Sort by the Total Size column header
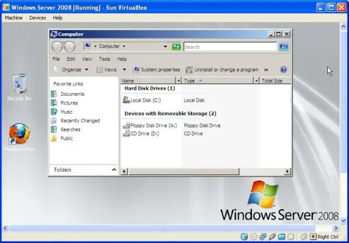349x243 pixels. pos(275,80)
